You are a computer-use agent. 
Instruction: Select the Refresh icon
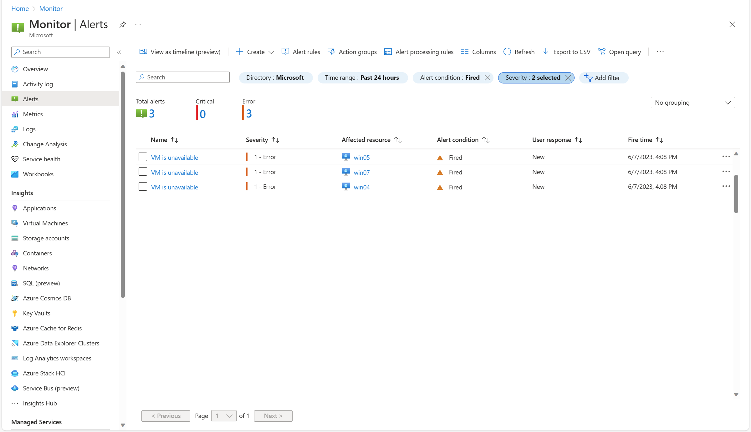pos(507,52)
